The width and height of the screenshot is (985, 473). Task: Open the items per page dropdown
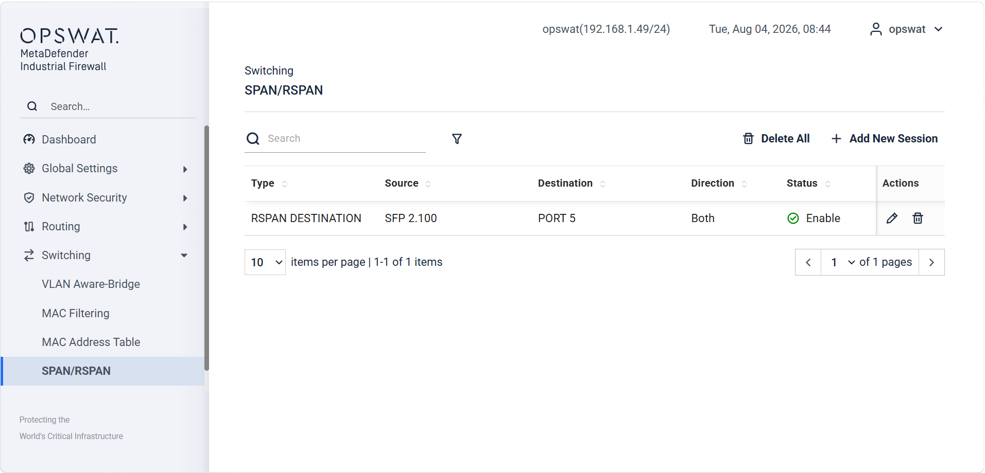tap(265, 262)
